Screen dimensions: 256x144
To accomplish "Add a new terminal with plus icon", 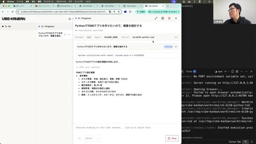I will [225, 71].
